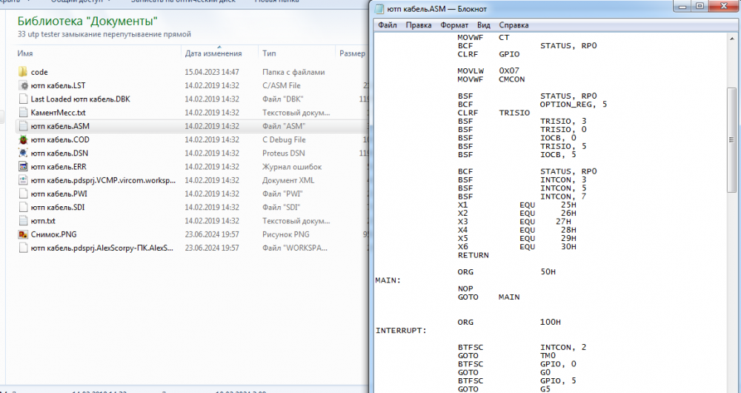Viewport: 741px width, 393px height.
Task: Open the Правка menu in Notepad
Action: coord(419,25)
